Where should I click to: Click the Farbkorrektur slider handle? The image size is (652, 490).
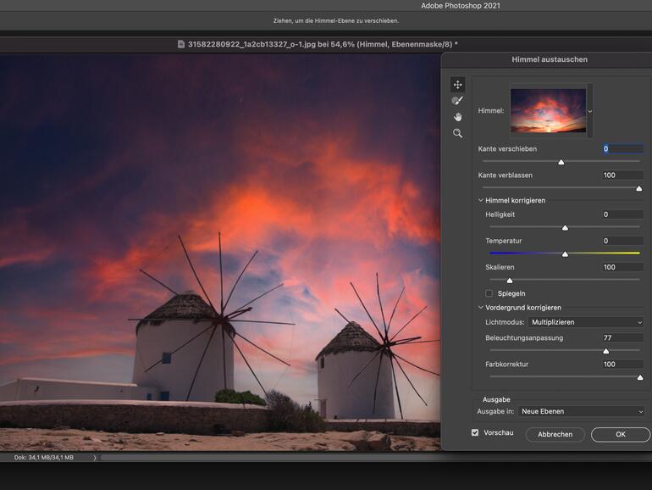tap(640, 377)
